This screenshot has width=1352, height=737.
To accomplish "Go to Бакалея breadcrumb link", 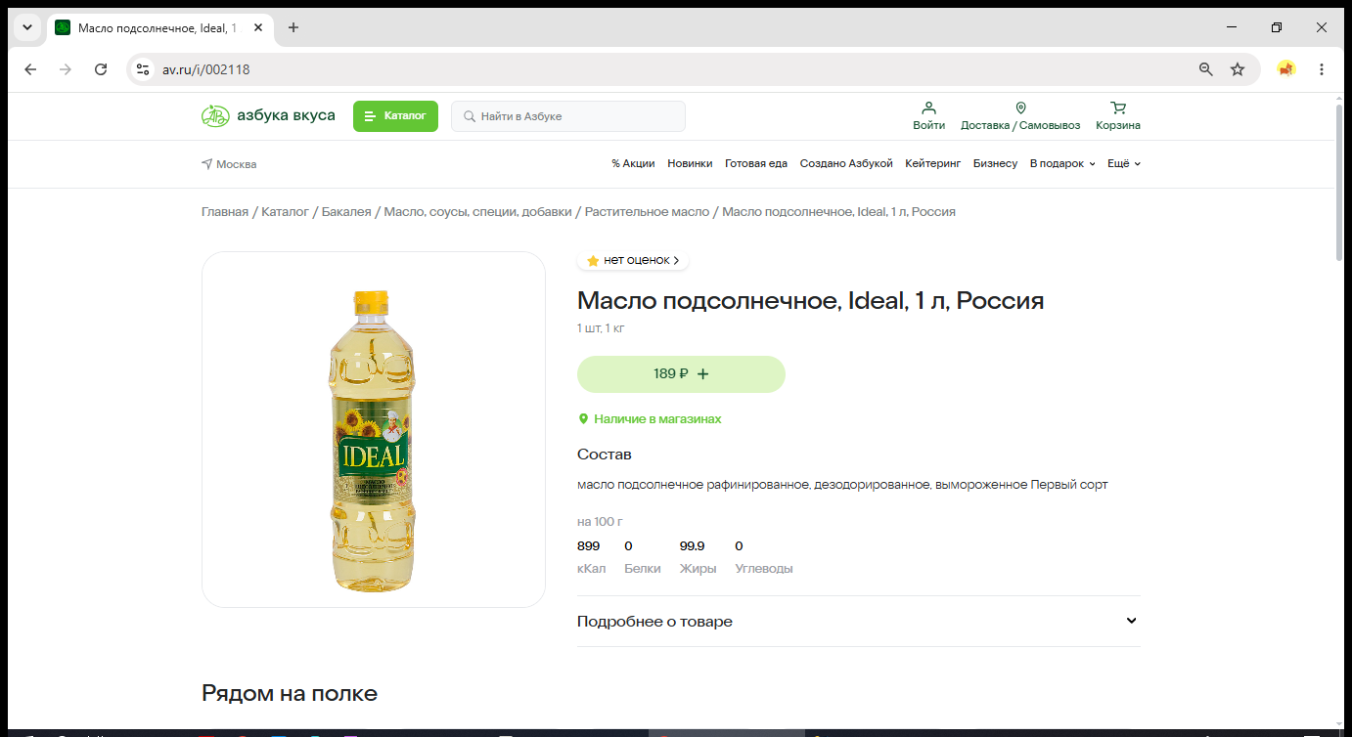I will (x=346, y=212).
